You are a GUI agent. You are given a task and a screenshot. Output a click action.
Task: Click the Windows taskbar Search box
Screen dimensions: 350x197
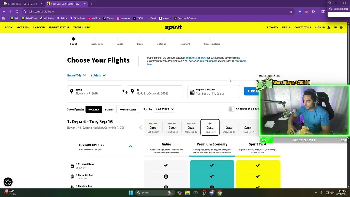click(x=155, y=193)
